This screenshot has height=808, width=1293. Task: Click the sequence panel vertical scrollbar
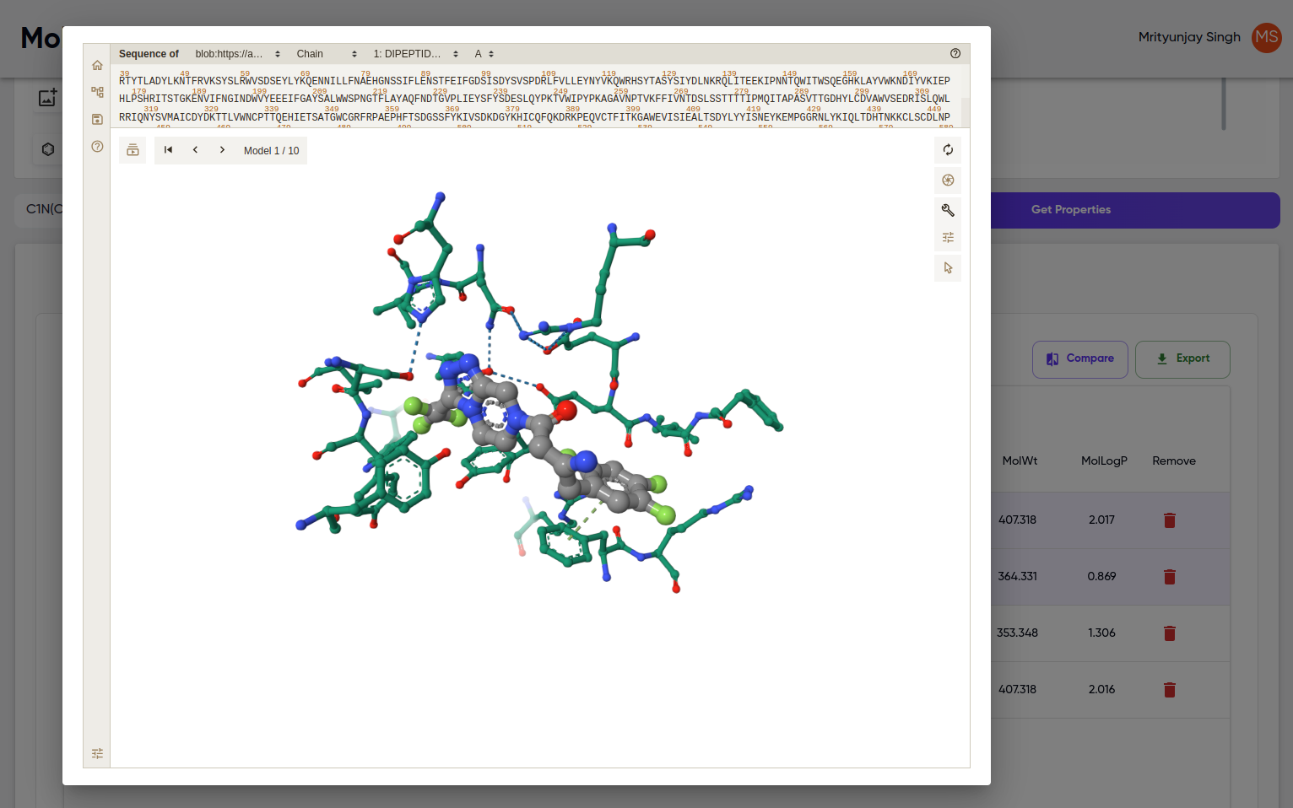pos(966,112)
